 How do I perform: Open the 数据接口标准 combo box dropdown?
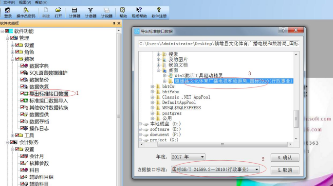[257, 169]
